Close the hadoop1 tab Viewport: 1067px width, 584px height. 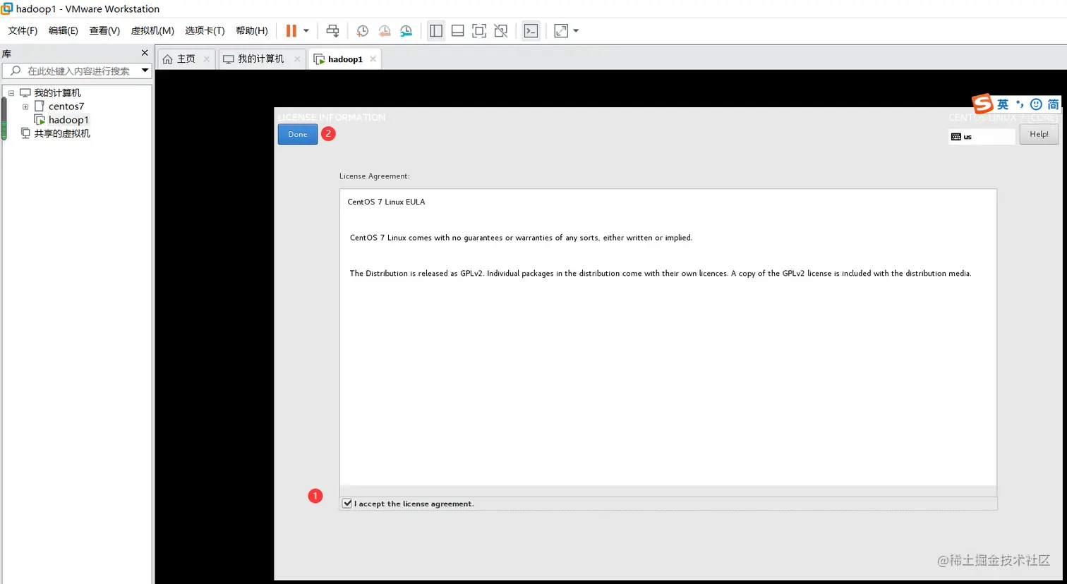373,59
